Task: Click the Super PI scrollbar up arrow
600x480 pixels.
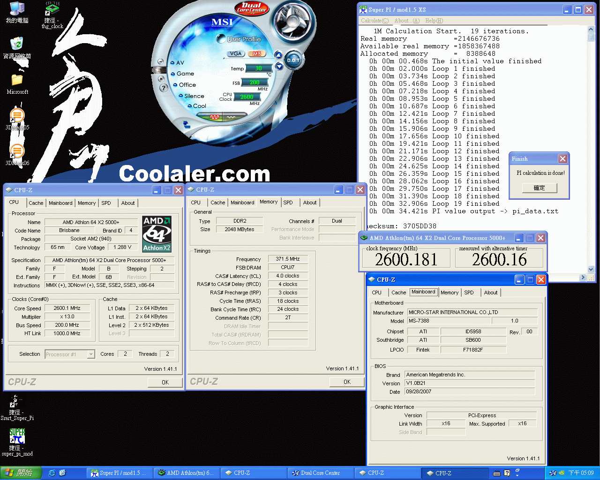Action: click(591, 30)
